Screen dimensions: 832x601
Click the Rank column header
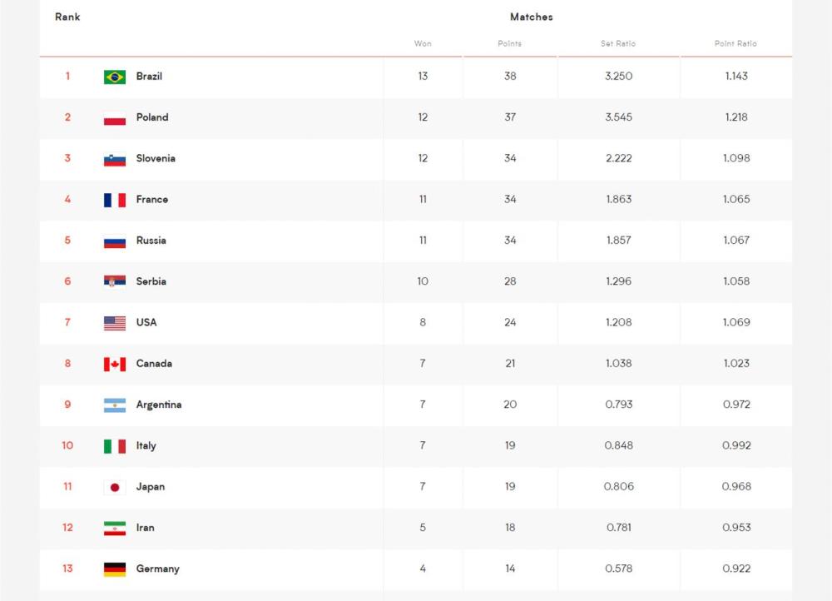click(67, 17)
